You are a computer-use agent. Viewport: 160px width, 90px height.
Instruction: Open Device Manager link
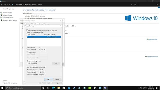point(7,13)
